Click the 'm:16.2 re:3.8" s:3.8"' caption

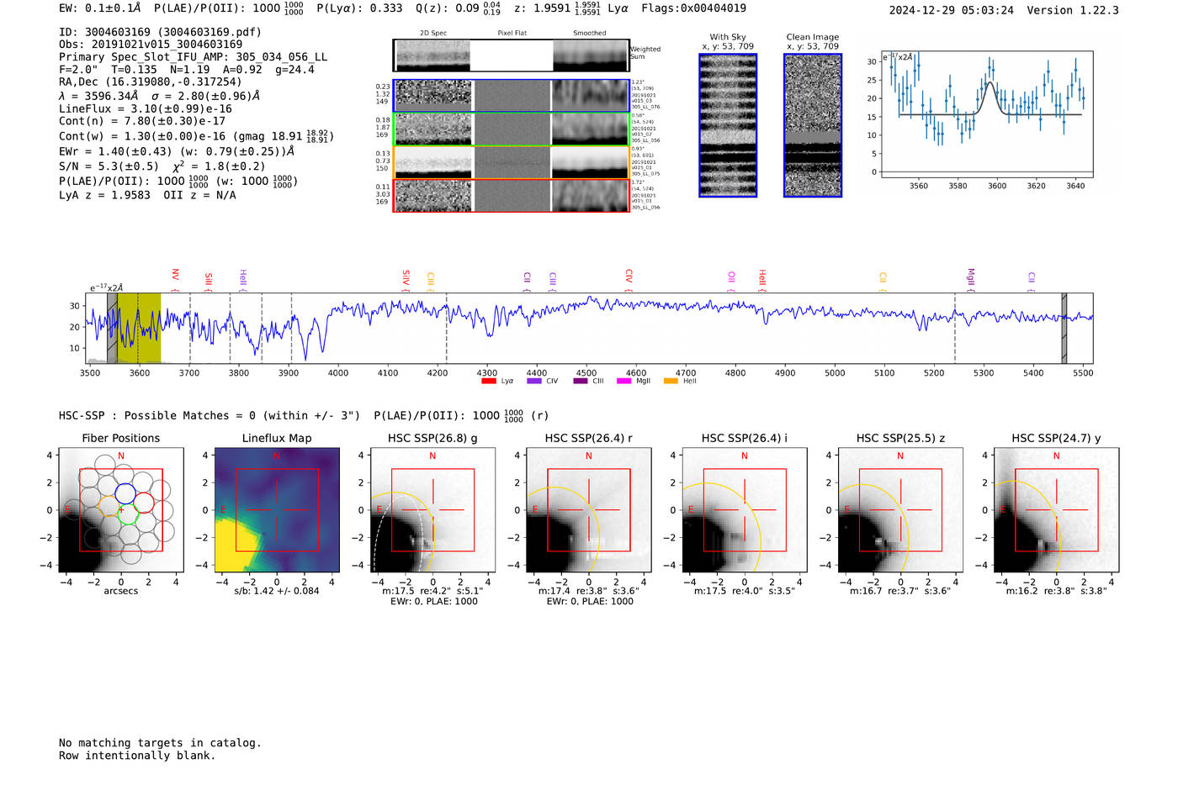1057,591
